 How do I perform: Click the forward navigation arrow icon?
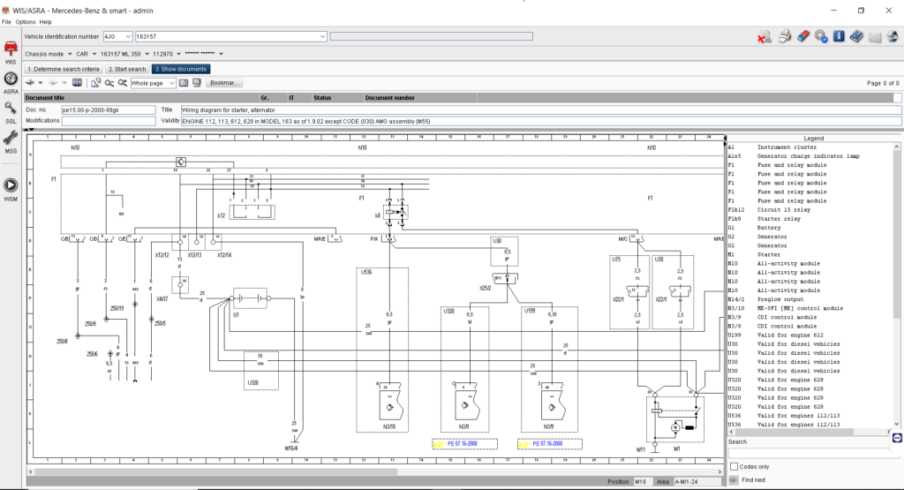coord(53,83)
